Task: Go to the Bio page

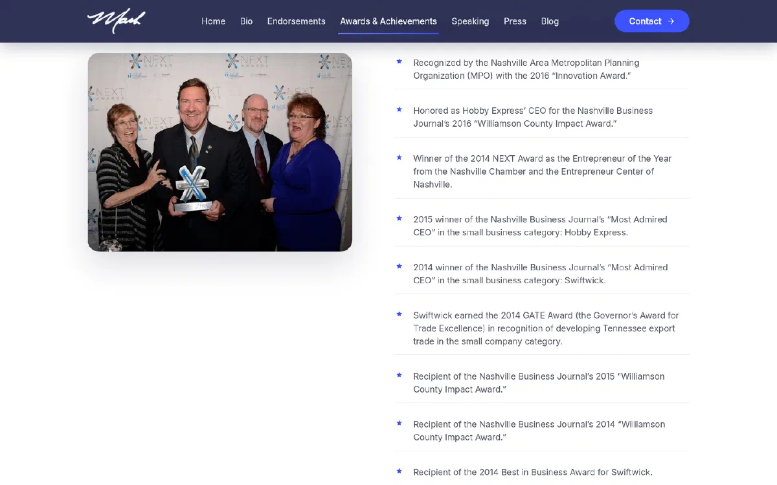Action: point(246,21)
